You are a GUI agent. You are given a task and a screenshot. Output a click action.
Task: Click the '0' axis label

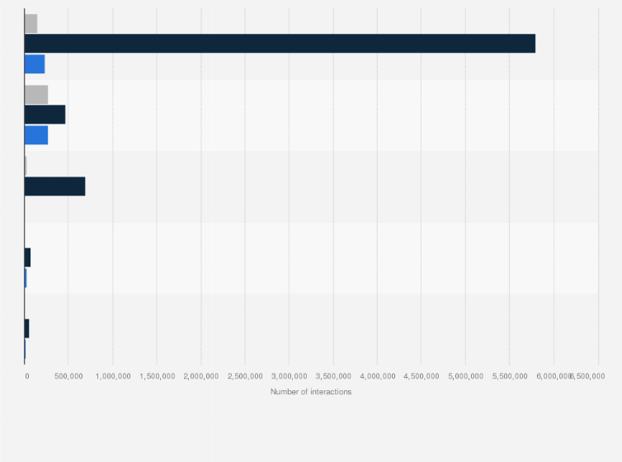point(27,376)
